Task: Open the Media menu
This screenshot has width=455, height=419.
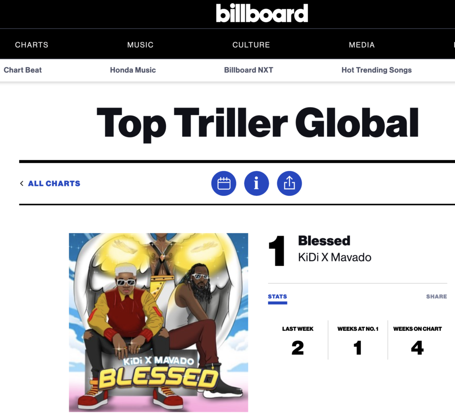Action: pyautogui.click(x=362, y=45)
